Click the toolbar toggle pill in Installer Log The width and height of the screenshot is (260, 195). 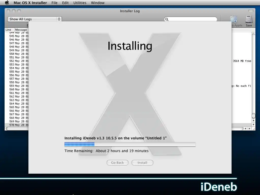[x=251, y=11]
